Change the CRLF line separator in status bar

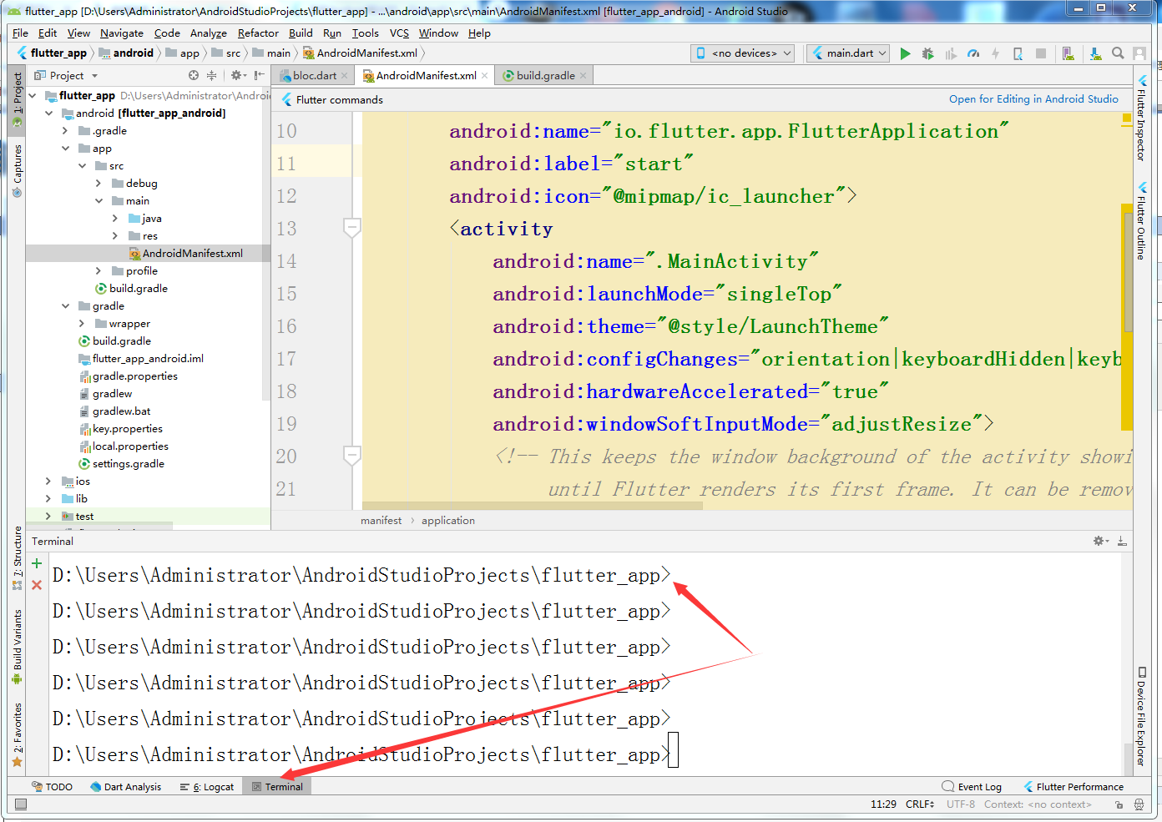(920, 804)
